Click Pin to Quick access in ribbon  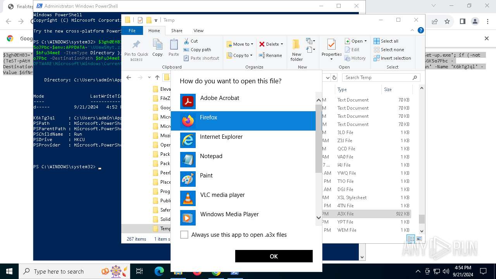136,50
